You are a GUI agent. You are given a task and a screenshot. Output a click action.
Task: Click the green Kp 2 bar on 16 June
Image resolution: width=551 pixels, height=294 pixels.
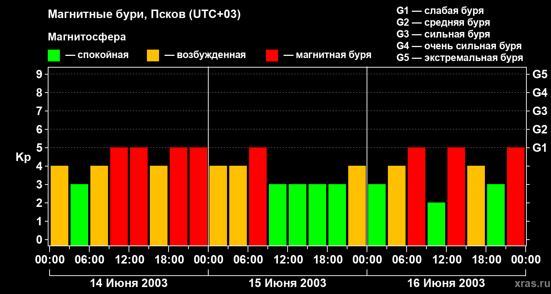436,224
